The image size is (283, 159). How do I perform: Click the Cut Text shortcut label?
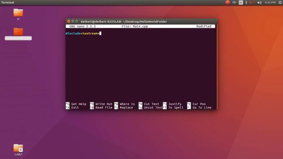151,104
